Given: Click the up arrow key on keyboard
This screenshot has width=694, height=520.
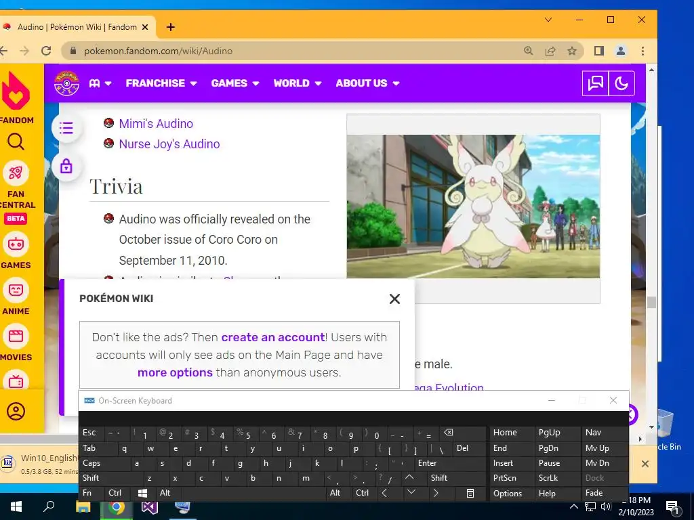Looking at the screenshot, I should pyautogui.click(x=410, y=478).
